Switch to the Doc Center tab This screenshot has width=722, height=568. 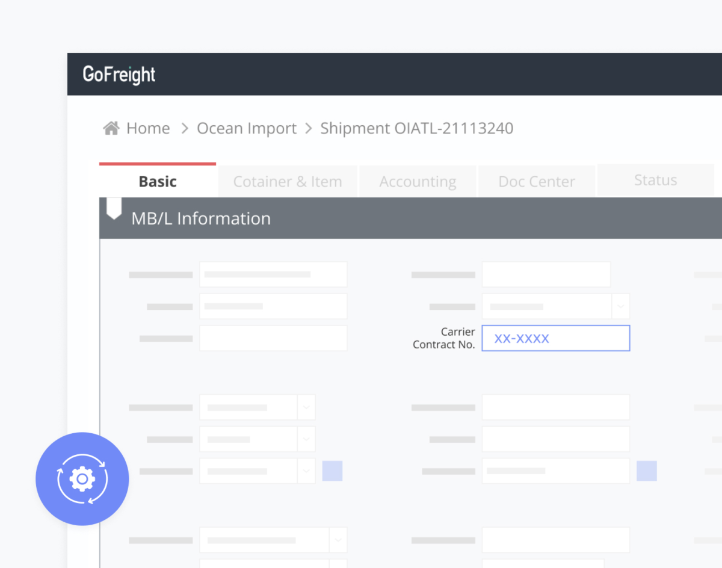tap(537, 181)
